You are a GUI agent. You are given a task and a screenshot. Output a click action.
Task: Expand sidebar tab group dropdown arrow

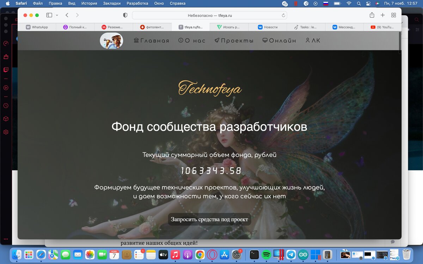[57, 15]
